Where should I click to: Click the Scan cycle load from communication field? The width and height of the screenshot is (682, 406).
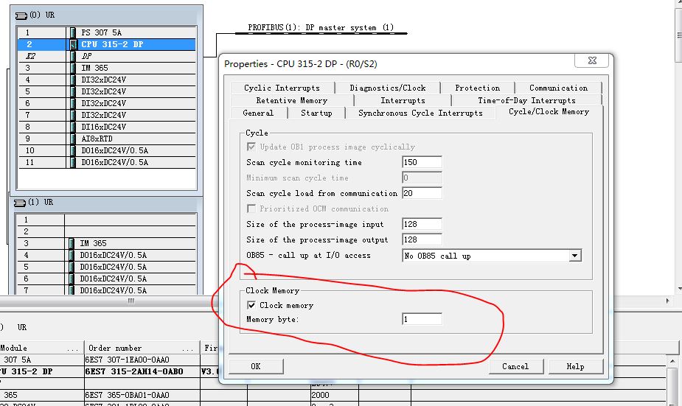pyautogui.click(x=422, y=193)
